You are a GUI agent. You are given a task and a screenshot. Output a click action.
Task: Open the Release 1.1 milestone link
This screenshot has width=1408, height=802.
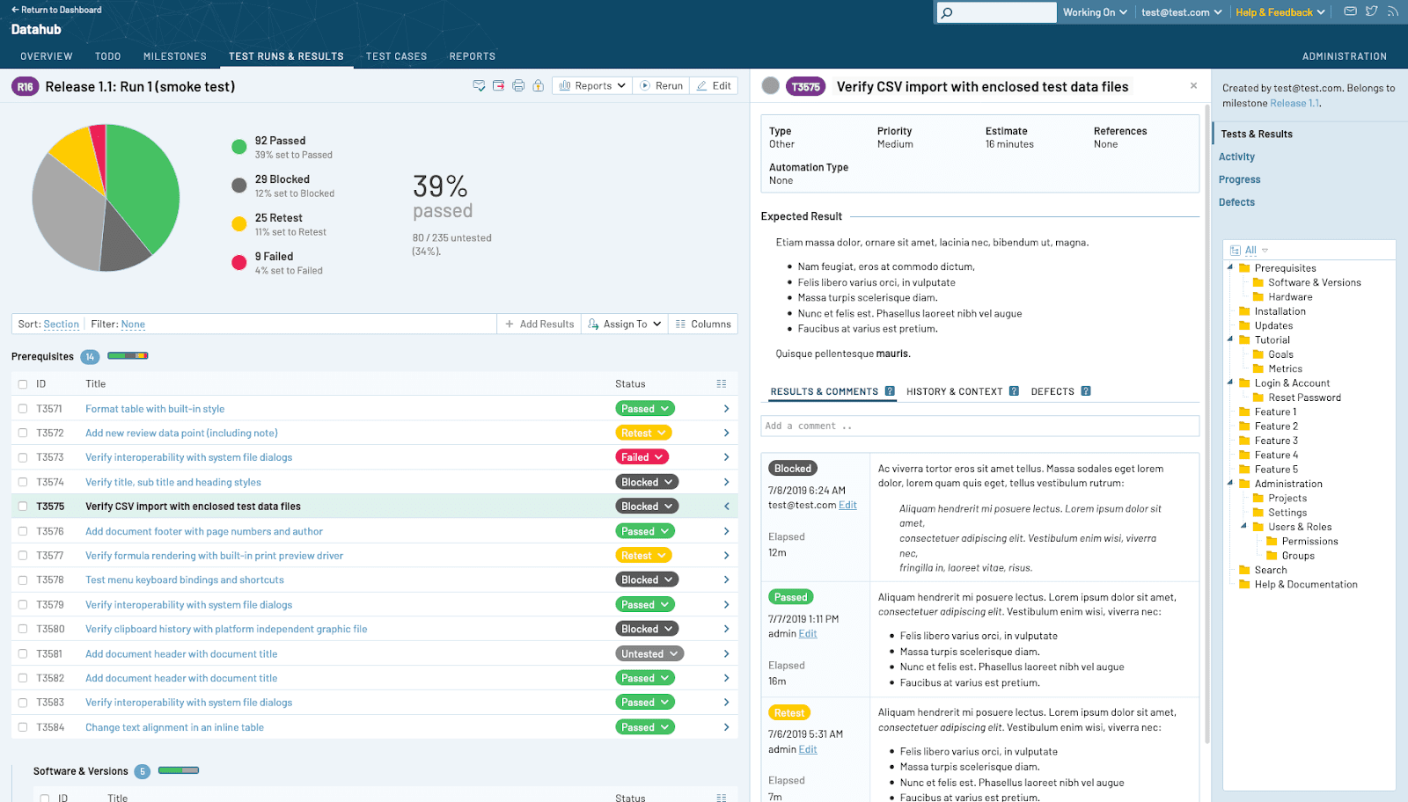[x=1294, y=104]
